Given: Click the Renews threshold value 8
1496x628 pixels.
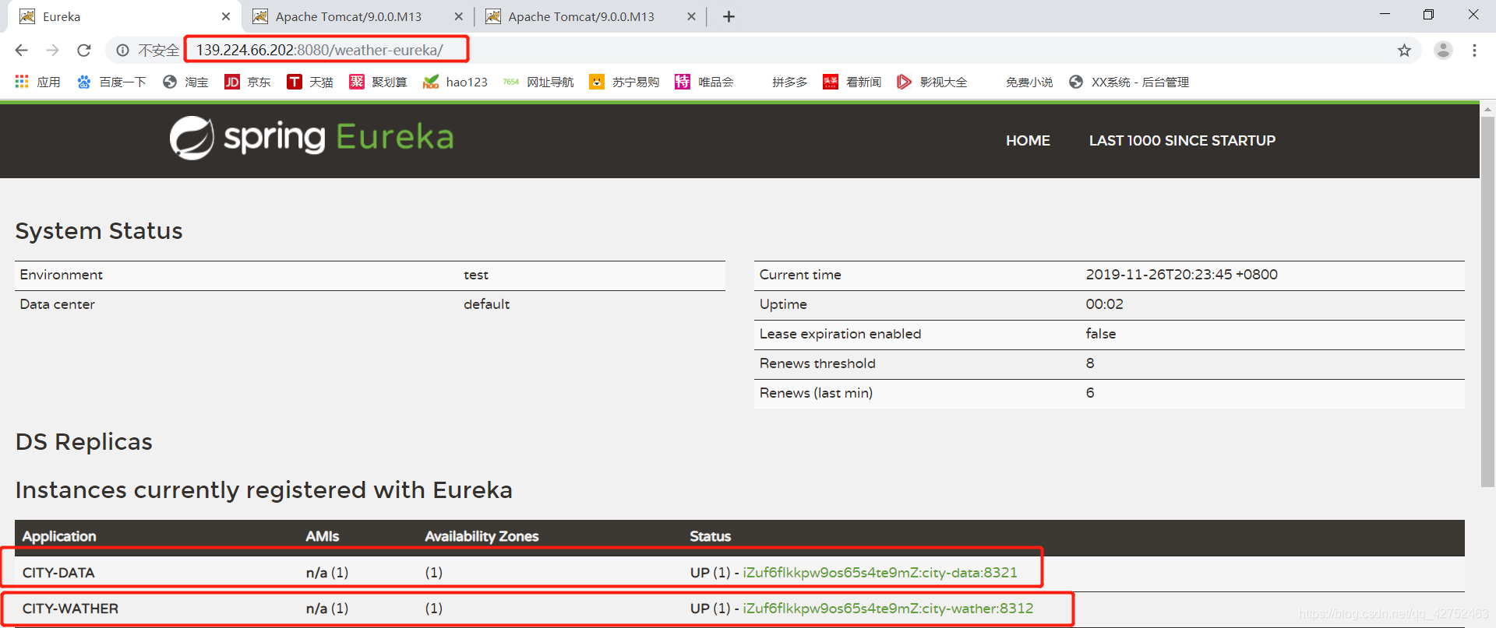Looking at the screenshot, I should (1090, 363).
